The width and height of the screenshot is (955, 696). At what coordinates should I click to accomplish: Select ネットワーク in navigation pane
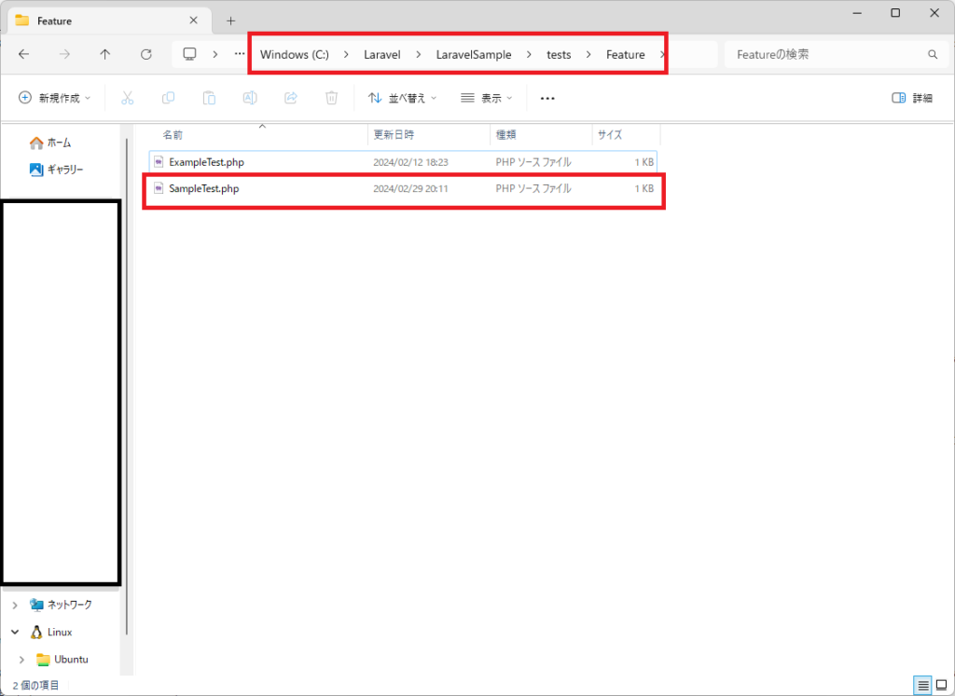tap(61, 605)
